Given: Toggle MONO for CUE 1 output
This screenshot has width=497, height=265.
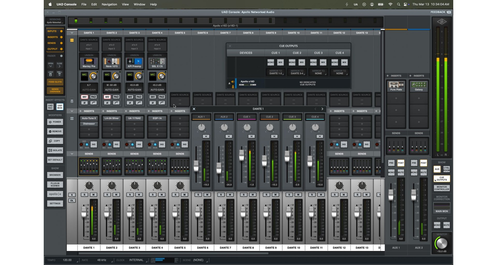Looking at the screenshot, I should click(x=271, y=62).
